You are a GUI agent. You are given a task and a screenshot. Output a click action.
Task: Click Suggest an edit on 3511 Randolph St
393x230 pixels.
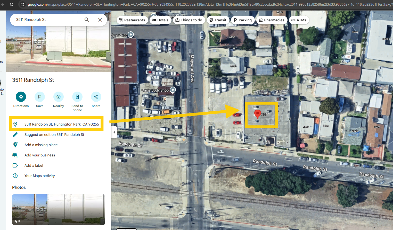point(54,135)
